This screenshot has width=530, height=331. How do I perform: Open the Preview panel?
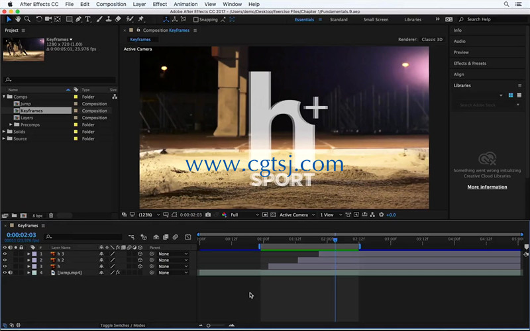pos(461,52)
